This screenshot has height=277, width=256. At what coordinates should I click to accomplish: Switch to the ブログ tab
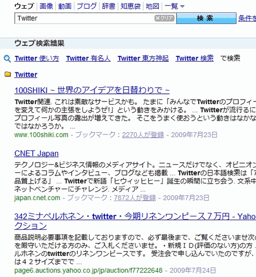tap(87, 6)
